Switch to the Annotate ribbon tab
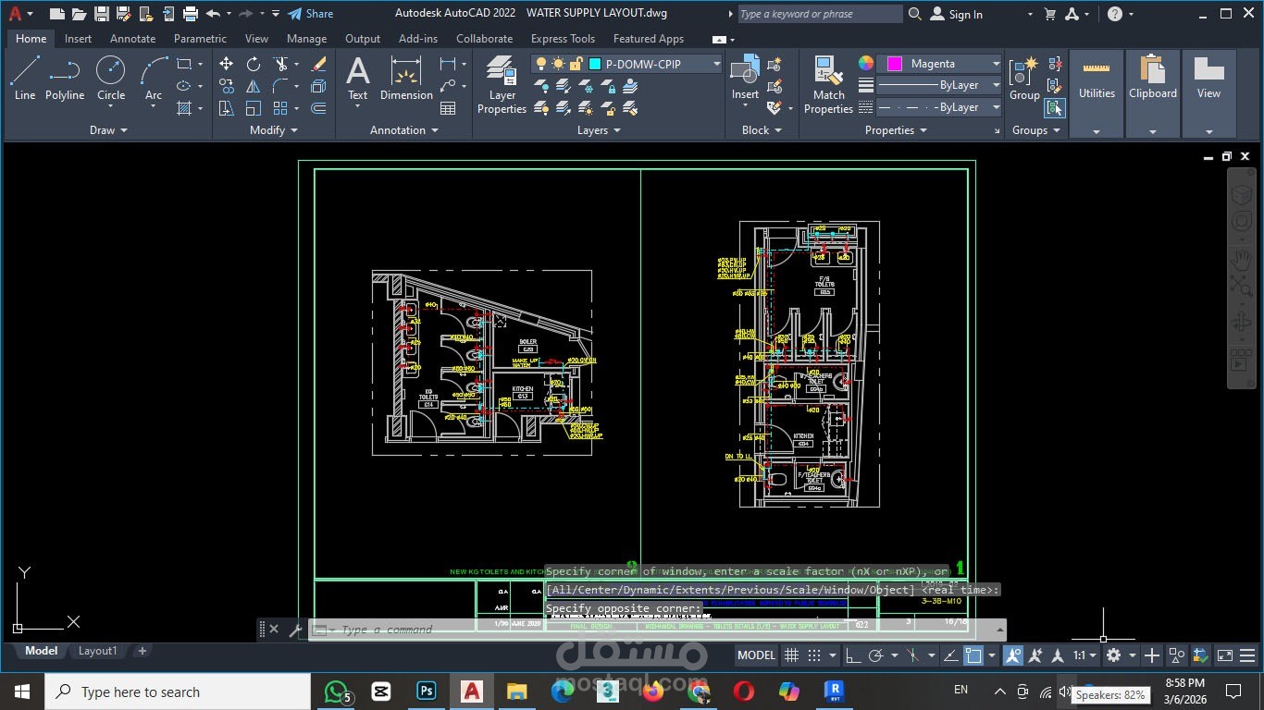The height and width of the screenshot is (710, 1264). pyautogui.click(x=132, y=39)
